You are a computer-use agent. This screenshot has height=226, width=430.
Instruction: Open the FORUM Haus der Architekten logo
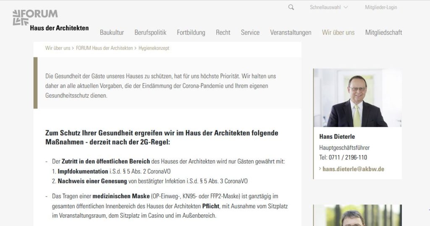coord(51,21)
